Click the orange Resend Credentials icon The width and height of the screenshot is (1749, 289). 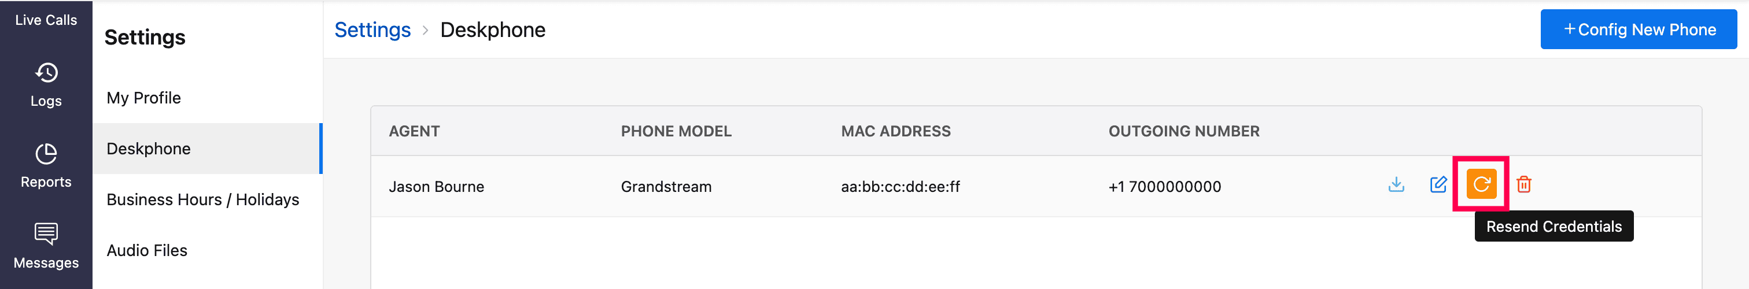pyautogui.click(x=1481, y=184)
